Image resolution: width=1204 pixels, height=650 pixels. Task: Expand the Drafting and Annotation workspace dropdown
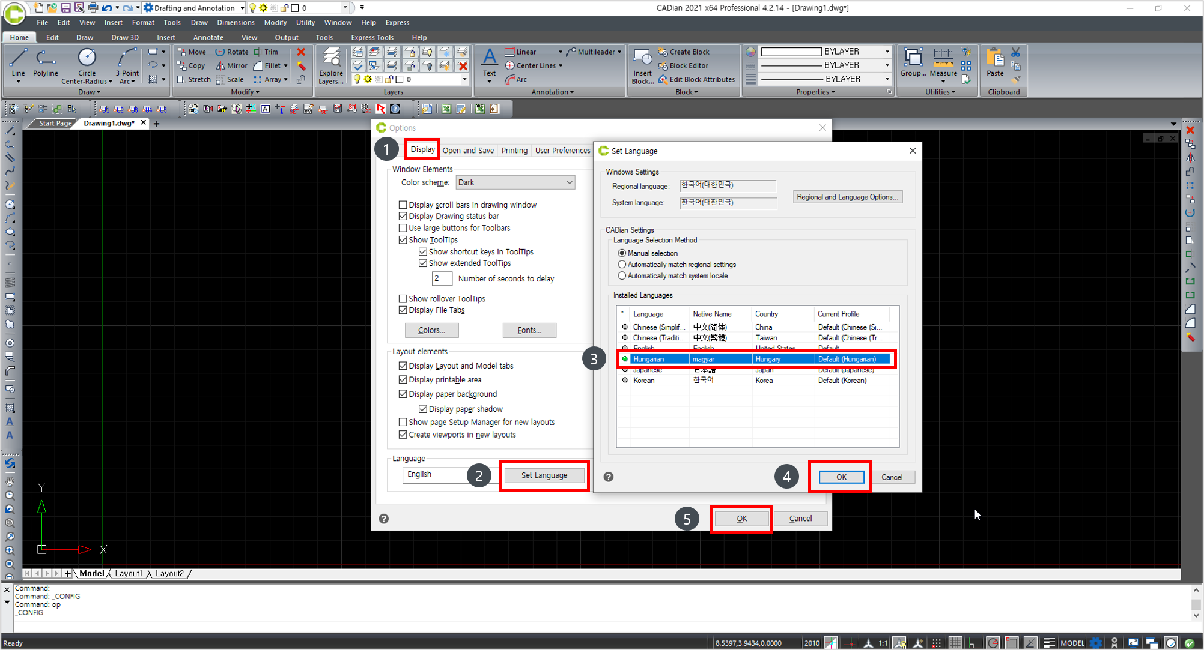pos(242,8)
